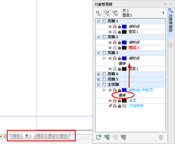Open Object Manager flyout arrow
This screenshot has width=175, height=144.
pyautogui.click(x=163, y=13)
